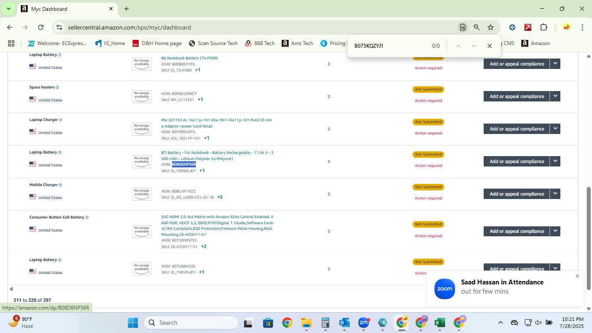
Task: Bookmark this page with the star
Action: pyautogui.click(x=491, y=27)
